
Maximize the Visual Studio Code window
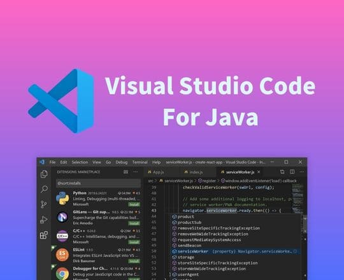286,162
